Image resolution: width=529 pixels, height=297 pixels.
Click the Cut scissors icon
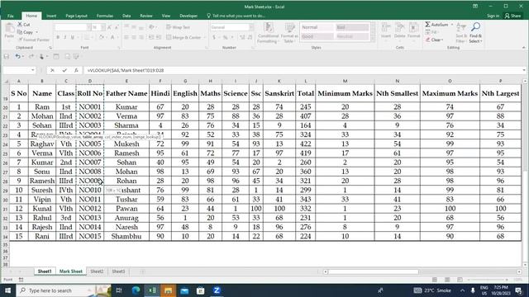[20, 25]
